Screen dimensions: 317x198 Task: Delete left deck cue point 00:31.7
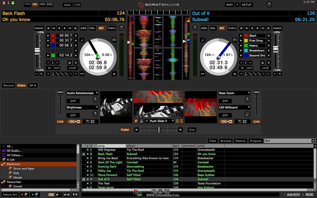76,41
